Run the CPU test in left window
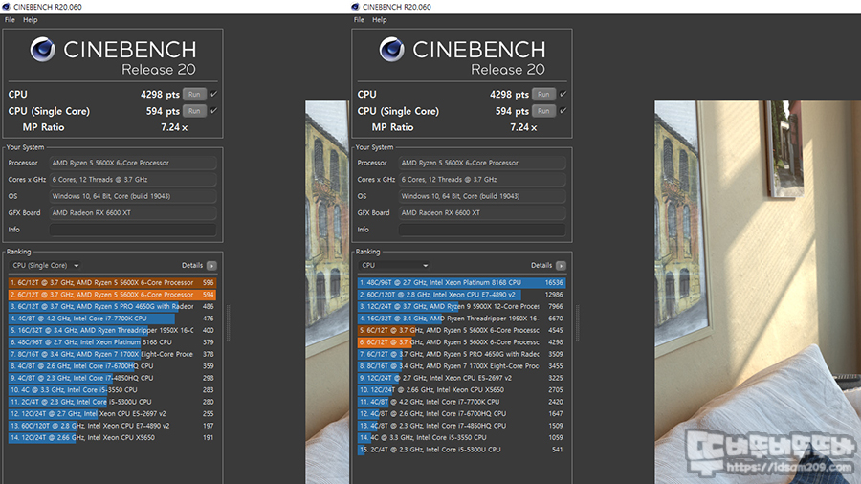This screenshot has width=861, height=484. tap(194, 95)
